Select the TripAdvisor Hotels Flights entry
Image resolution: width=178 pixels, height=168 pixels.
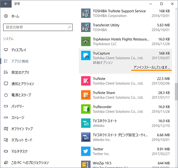pos(125,42)
